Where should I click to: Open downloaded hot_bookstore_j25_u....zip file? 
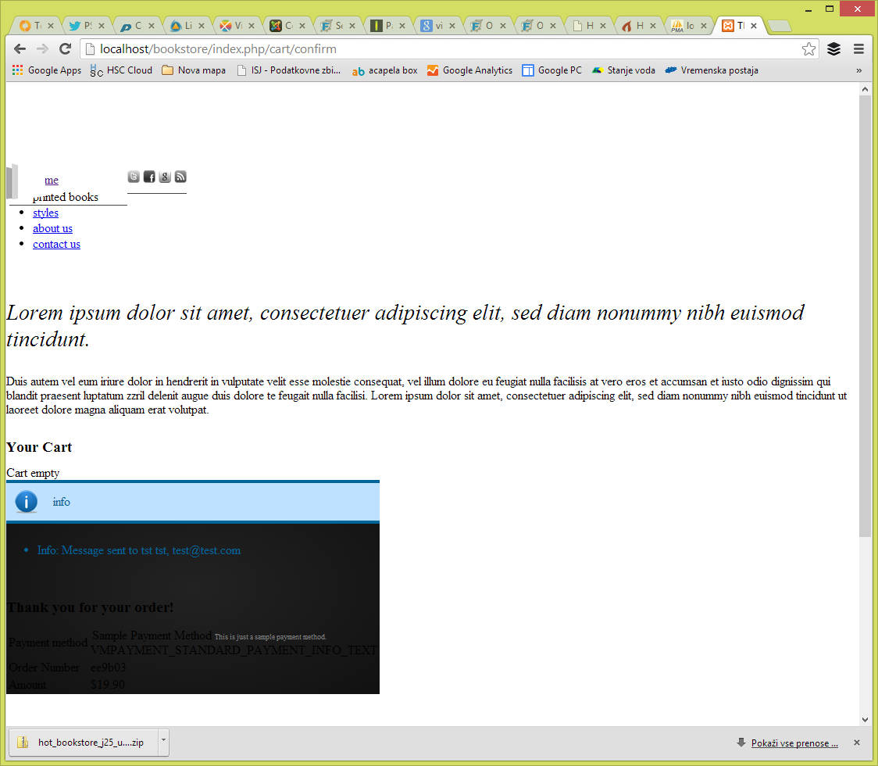[x=84, y=743]
